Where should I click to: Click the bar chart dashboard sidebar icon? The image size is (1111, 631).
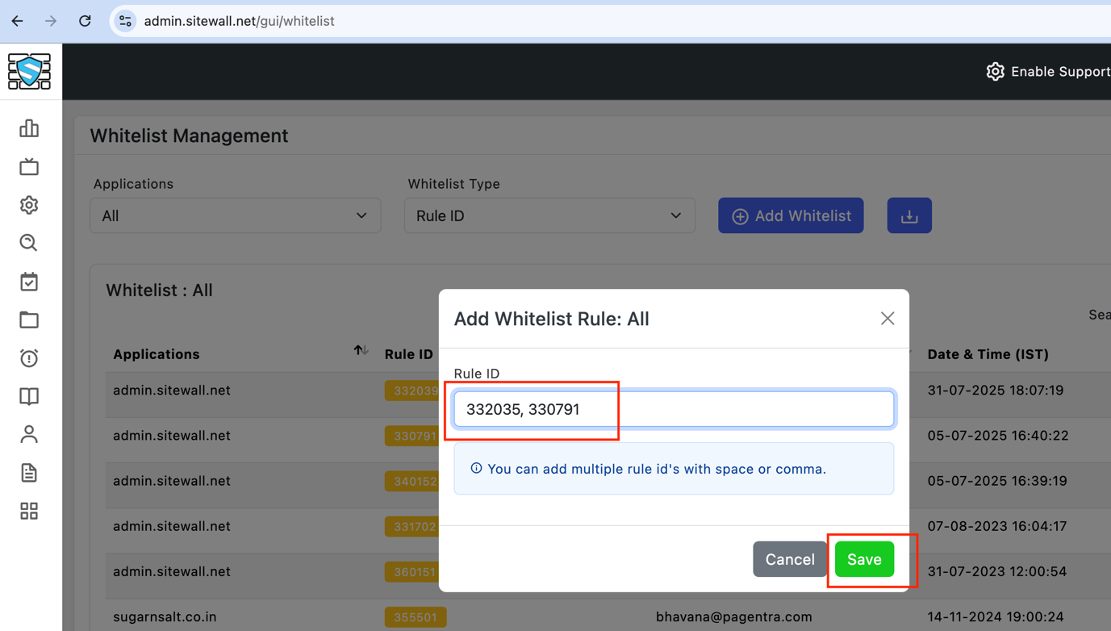click(x=29, y=128)
